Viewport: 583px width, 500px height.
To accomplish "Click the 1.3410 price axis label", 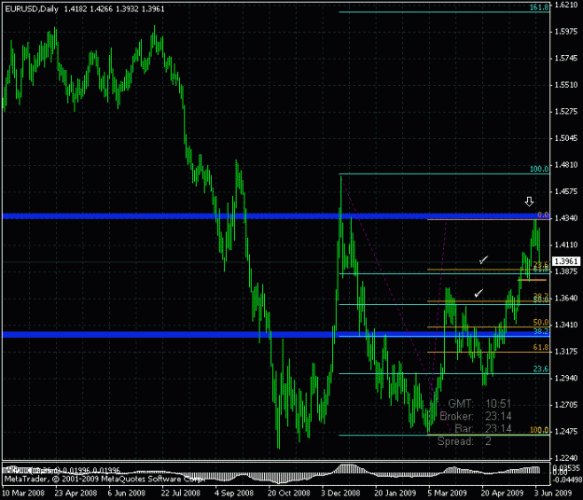I will click(566, 325).
